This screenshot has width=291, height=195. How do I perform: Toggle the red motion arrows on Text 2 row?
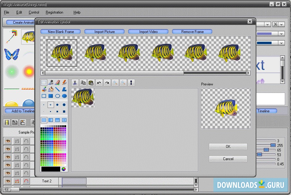[17, 181]
